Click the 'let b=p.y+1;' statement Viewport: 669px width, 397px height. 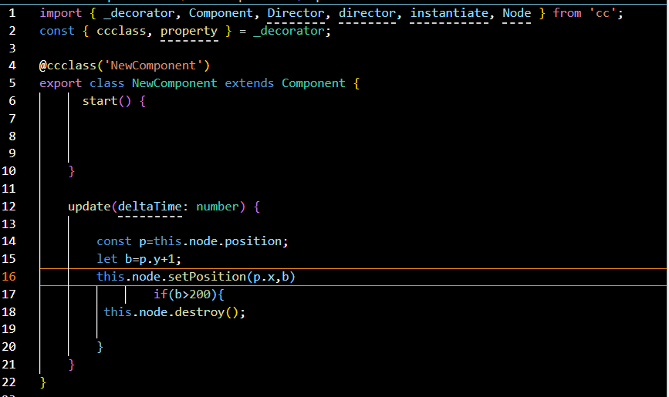(139, 259)
